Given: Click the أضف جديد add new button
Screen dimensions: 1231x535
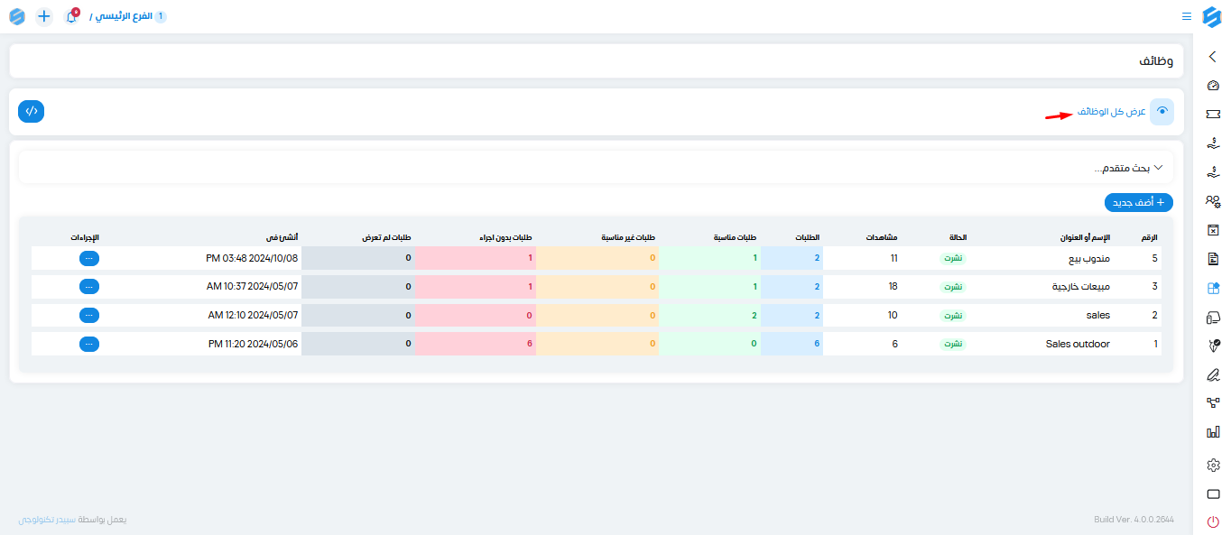Looking at the screenshot, I should click(x=1139, y=203).
